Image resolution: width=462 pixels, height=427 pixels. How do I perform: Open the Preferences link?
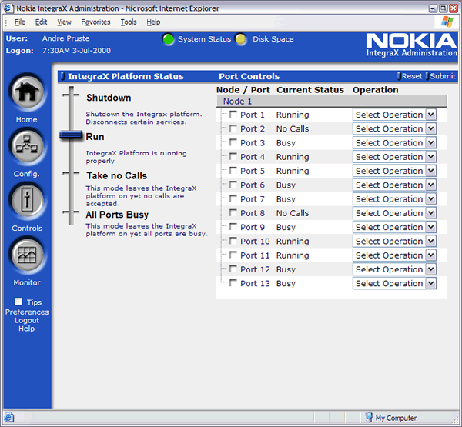(27, 312)
